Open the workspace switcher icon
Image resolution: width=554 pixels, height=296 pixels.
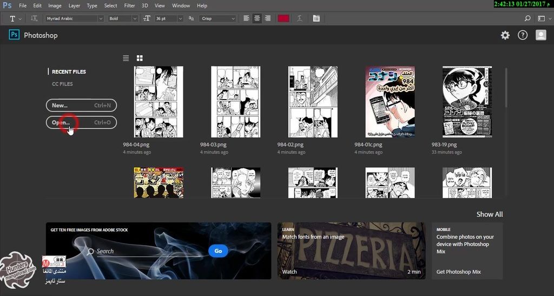click(540, 18)
